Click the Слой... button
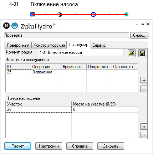This screenshot has height=154, width=153. pos(139,35)
